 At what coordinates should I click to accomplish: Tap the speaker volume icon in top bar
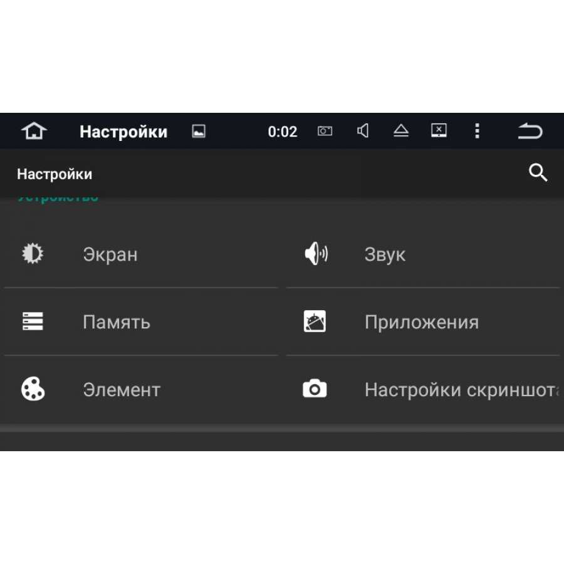click(x=363, y=130)
